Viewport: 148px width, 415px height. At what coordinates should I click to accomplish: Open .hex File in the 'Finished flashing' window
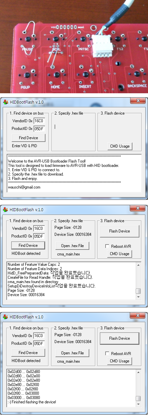pos(72,353)
